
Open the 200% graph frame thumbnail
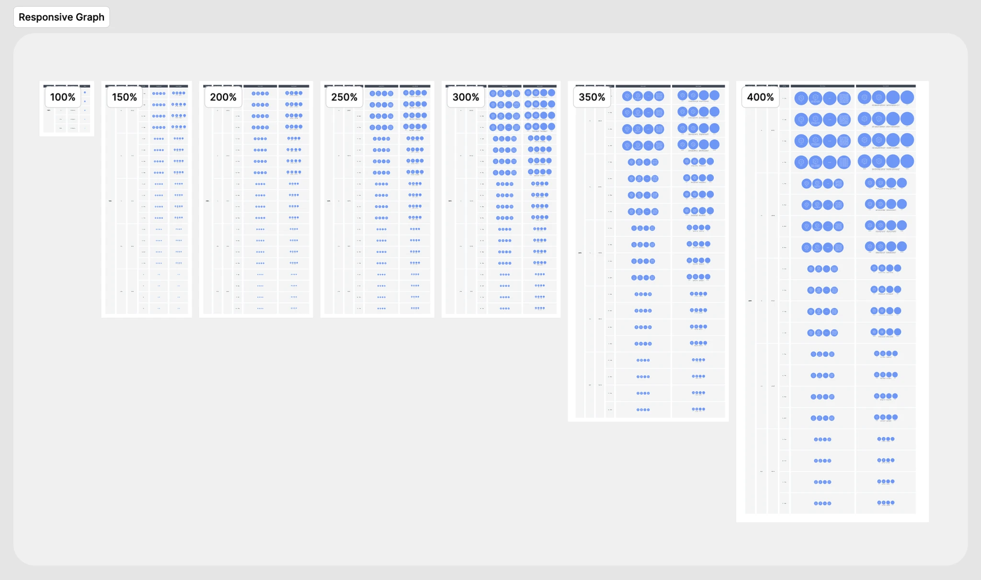pyautogui.click(x=256, y=199)
